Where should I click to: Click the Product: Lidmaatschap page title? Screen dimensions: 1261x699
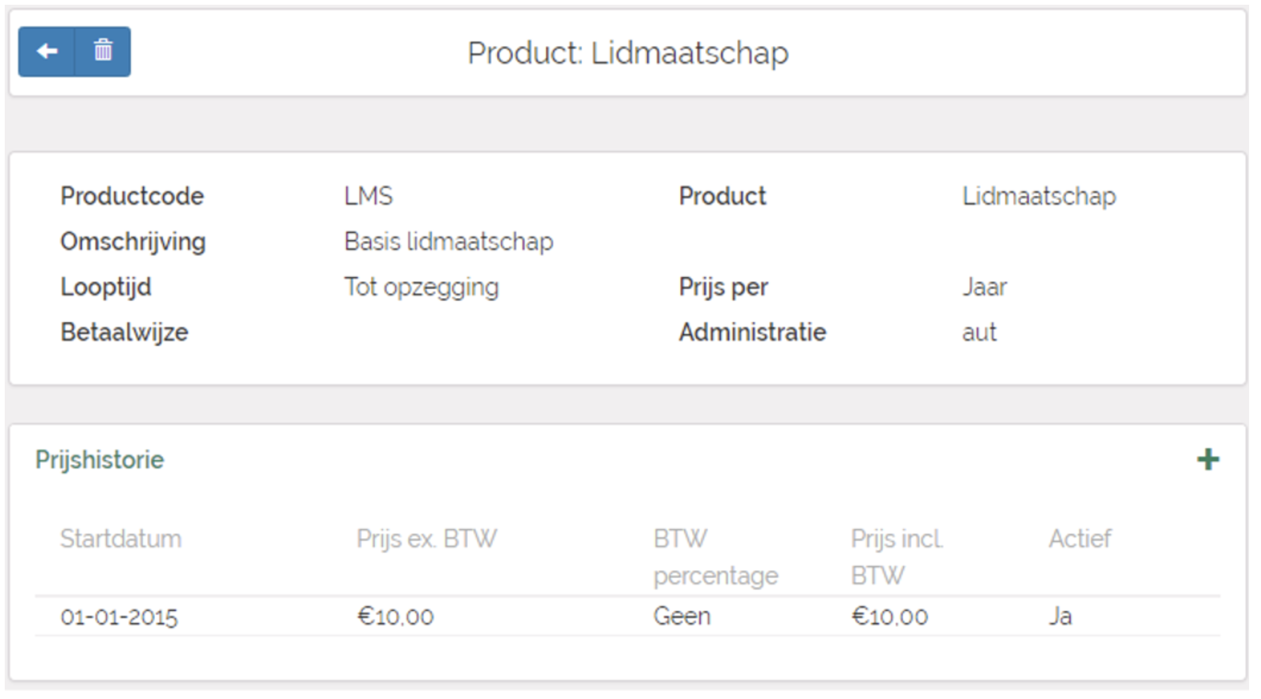628,53
